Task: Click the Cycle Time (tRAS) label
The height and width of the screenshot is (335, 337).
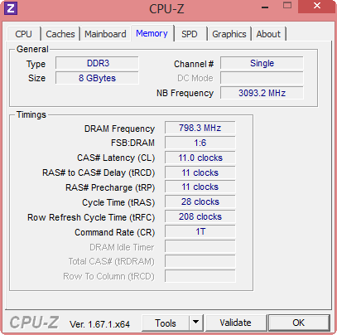Action: pyautogui.click(x=118, y=202)
